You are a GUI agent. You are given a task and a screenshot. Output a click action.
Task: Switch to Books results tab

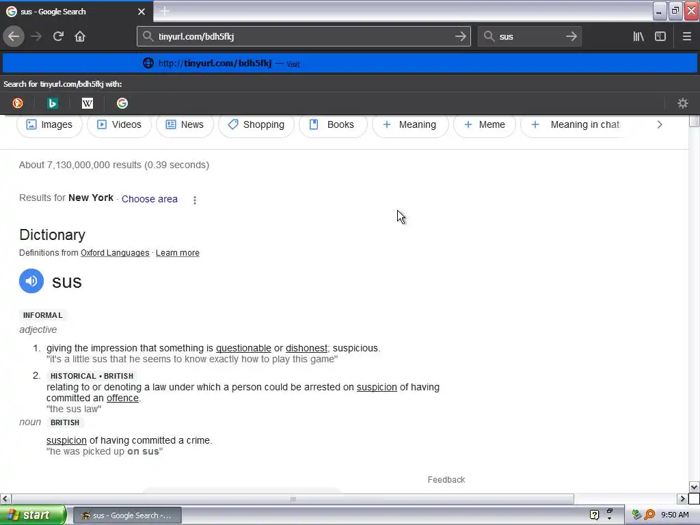coord(333,124)
